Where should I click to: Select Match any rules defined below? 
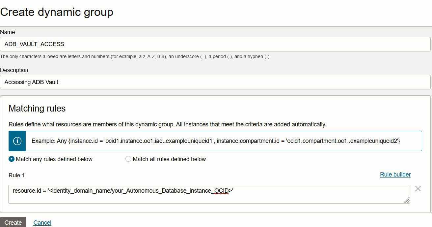[12, 159]
